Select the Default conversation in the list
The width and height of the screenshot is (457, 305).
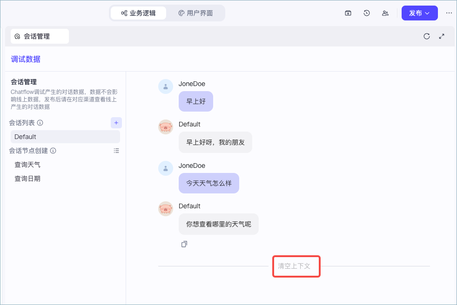click(x=65, y=137)
